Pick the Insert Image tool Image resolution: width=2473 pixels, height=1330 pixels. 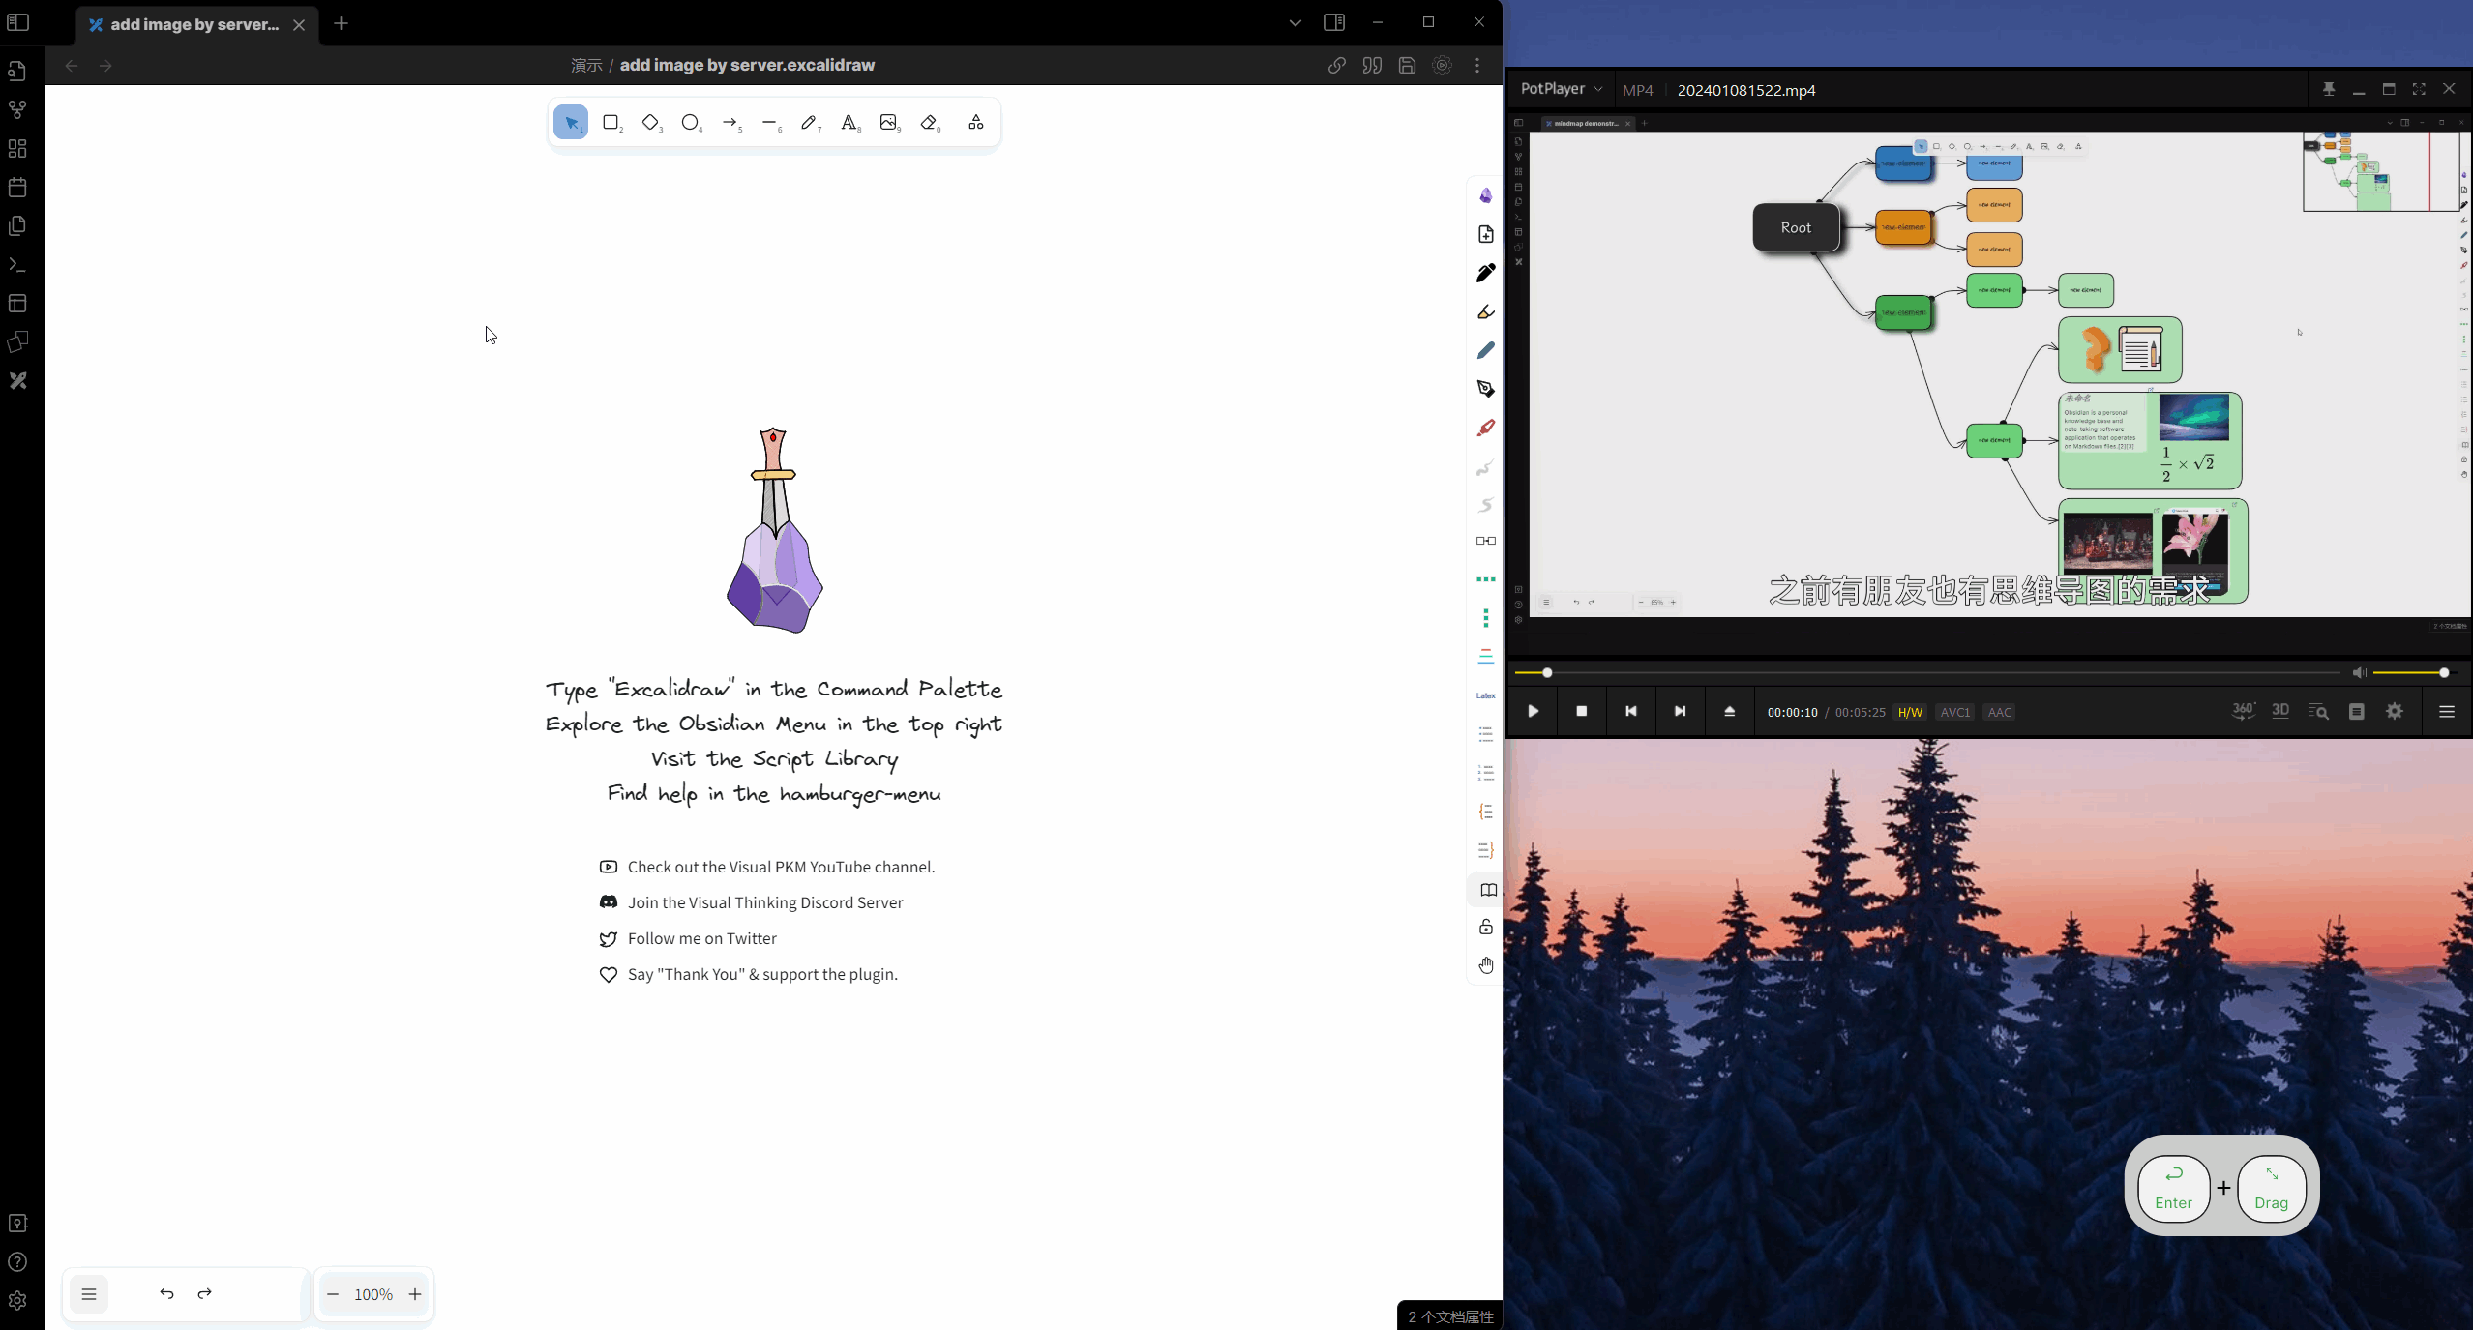[888, 123]
